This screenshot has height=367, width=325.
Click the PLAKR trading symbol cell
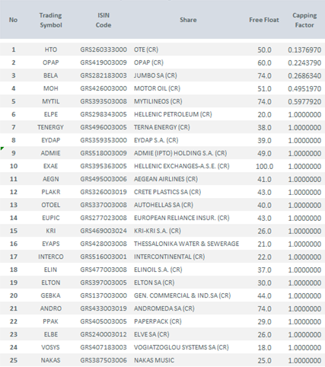pos(51,192)
